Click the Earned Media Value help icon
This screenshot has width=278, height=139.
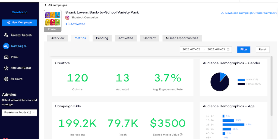point(181,135)
